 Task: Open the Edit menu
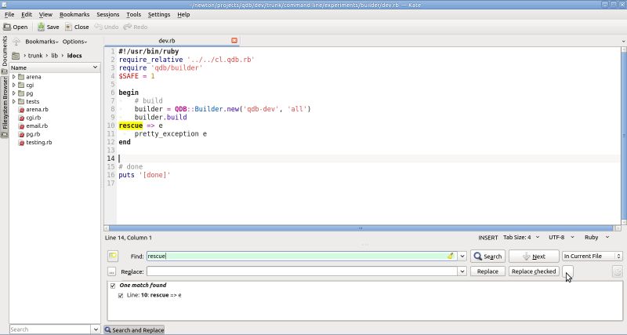pyautogui.click(x=27, y=14)
